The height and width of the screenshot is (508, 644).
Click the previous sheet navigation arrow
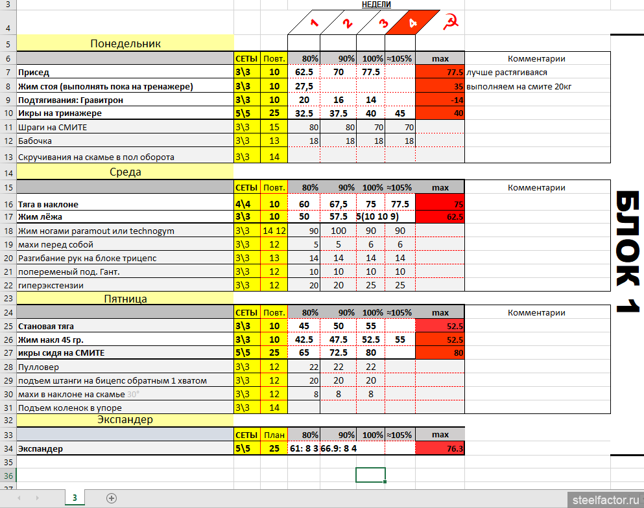pos(18,498)
